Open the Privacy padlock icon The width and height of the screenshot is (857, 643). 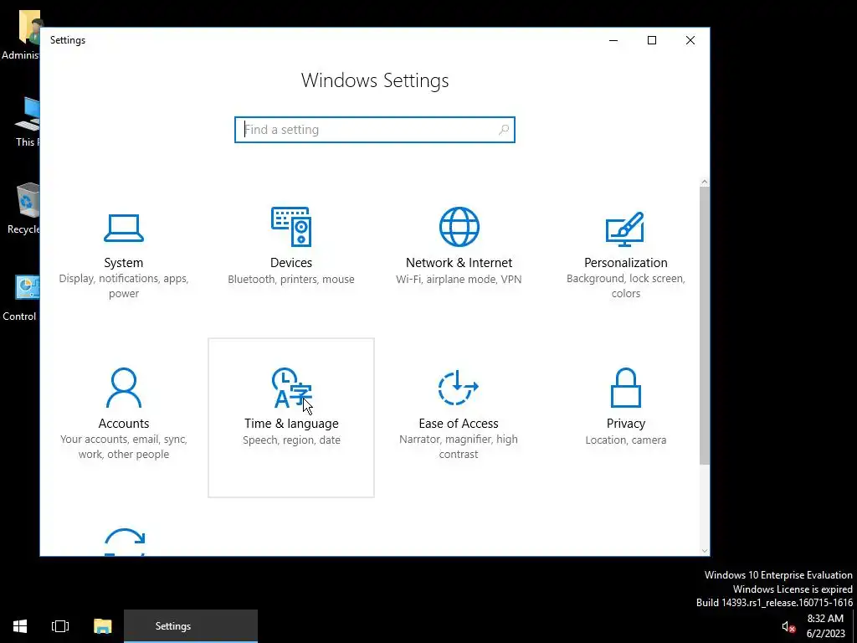[x=626, y=388]
